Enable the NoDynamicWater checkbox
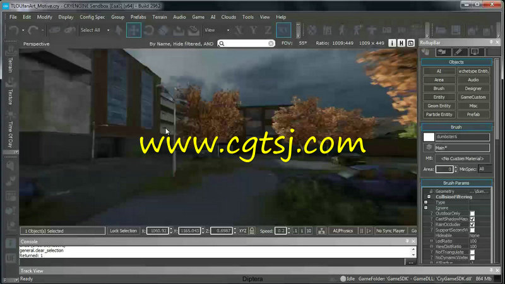The height and width of the screenshot is (284, 505). (x=472, y=257)
